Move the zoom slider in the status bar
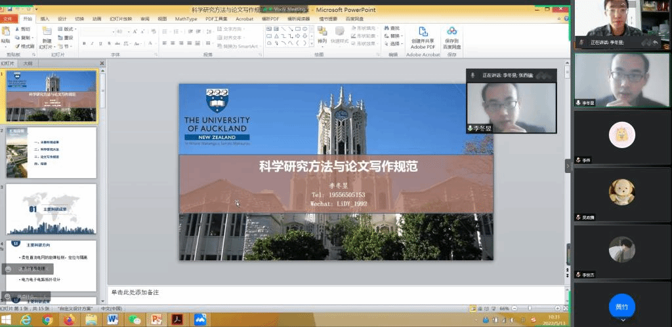The width and height of the screenshot is (672, 327). pos(530,308)
